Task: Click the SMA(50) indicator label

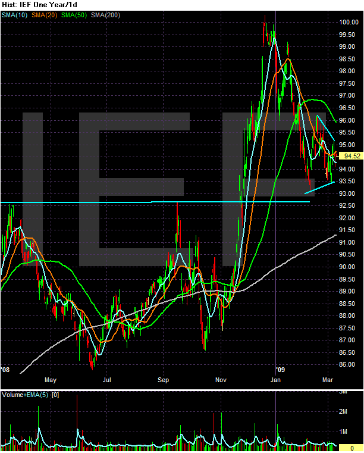Action: coord(74,15)
